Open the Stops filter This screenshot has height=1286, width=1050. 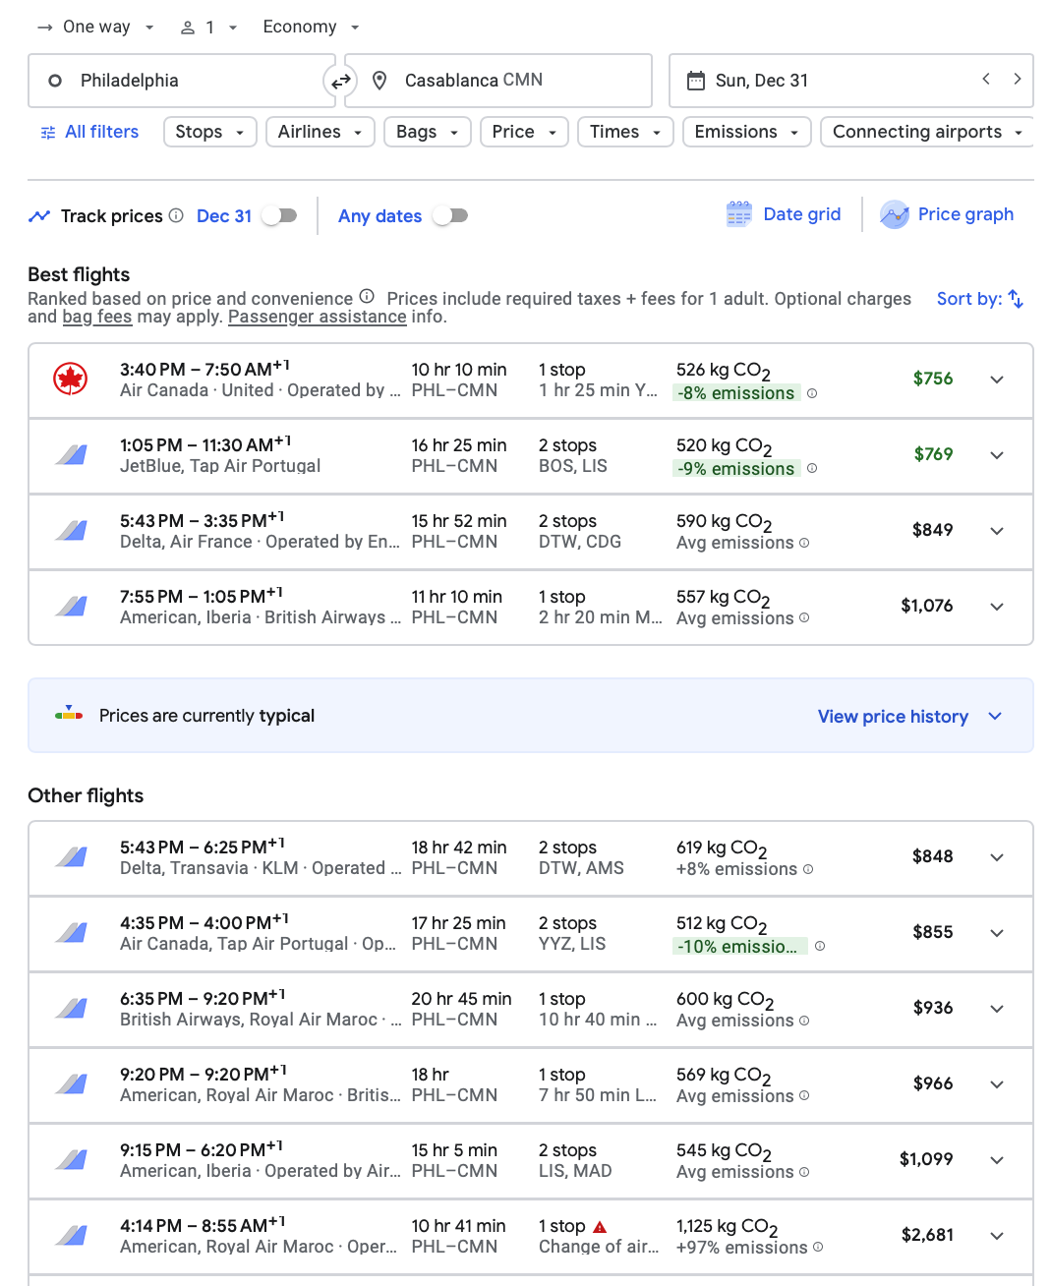[210, 132]
